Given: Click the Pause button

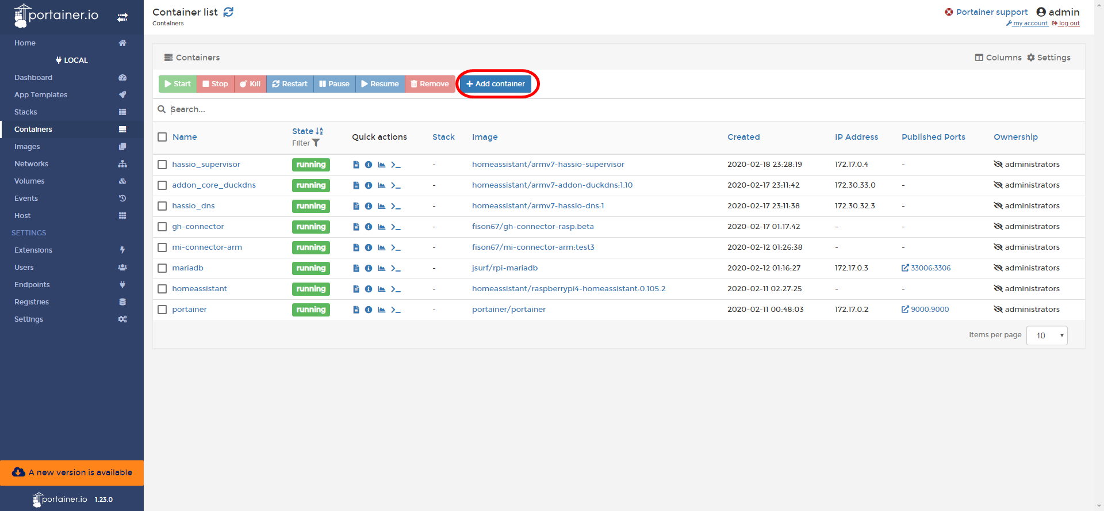Looking at the screenshot, I should point(335,84).
